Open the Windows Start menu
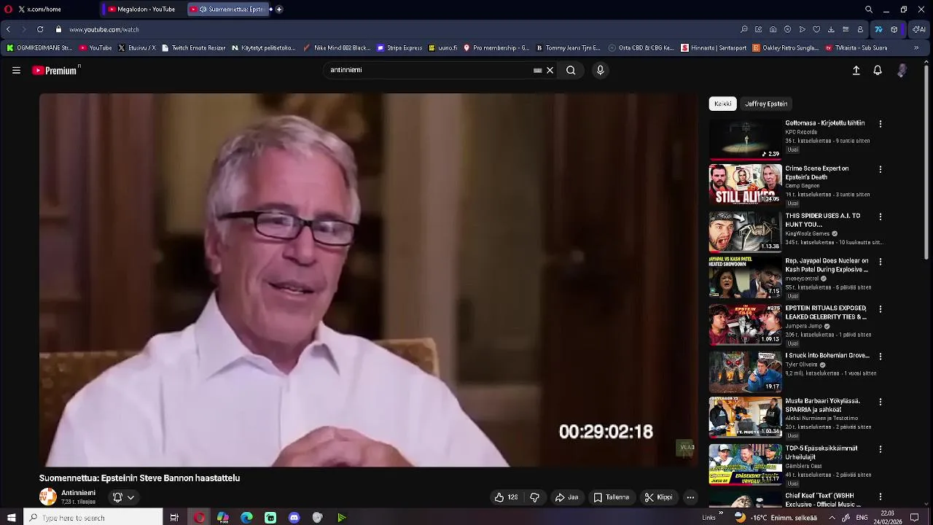This screenshot has width=933, height=525. [11, 518]
